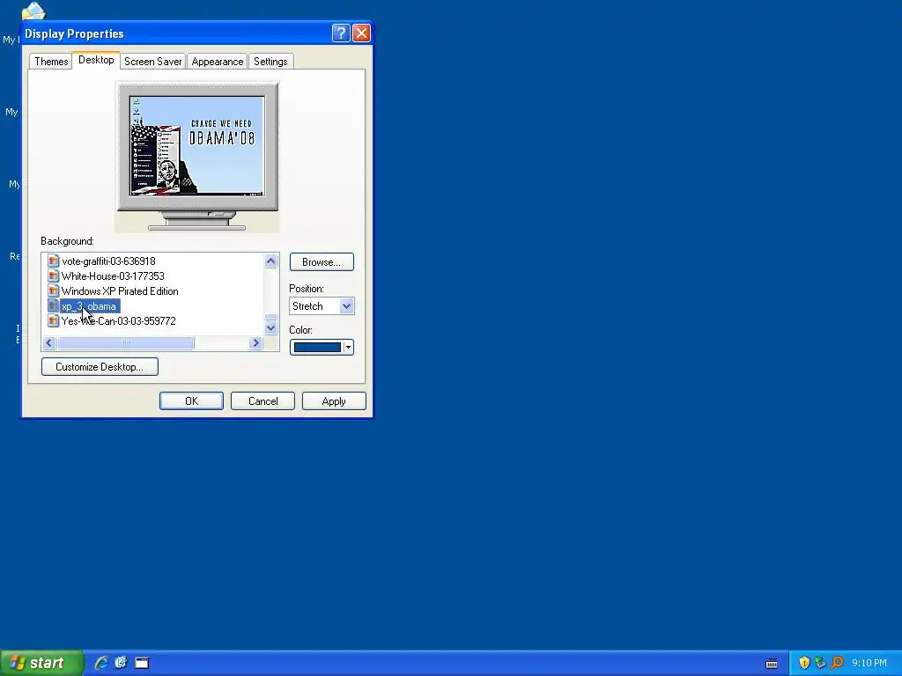The width and height of the screenshot is (902, 676).
Task: Switch to the Themes tab
Action: pos(51,62)
